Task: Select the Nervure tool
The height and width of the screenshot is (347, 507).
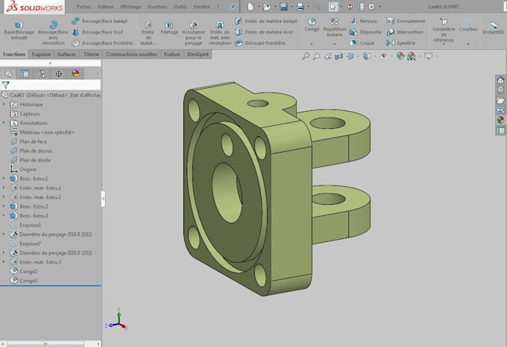Action: coord(363,21)
